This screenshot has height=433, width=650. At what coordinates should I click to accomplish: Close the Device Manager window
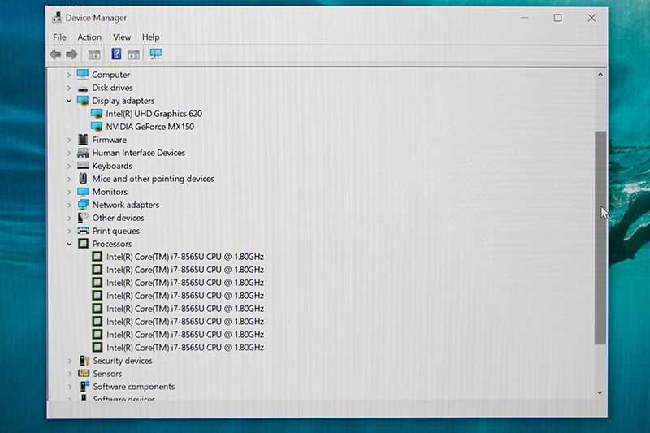tap(591, 18)
